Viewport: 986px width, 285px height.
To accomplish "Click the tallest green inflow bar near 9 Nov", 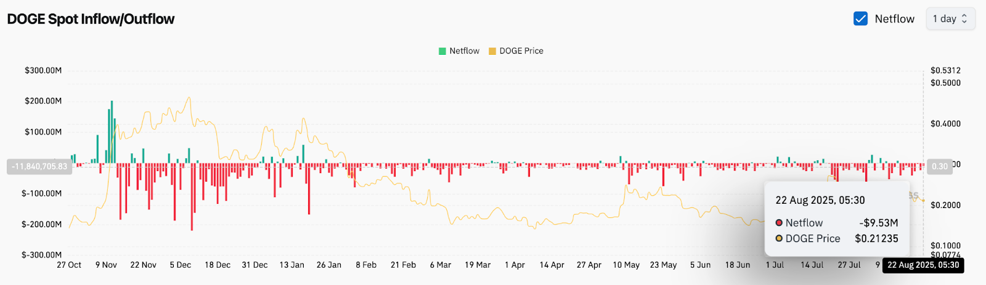I will [112, 132].
